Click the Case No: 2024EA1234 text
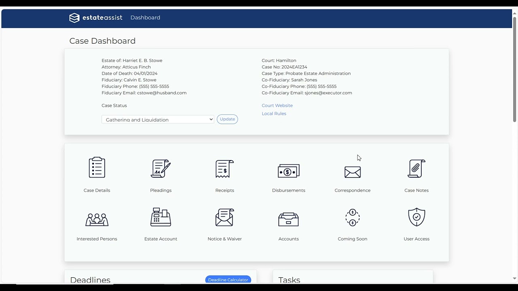The image size is (518, 291). point(284,67)
